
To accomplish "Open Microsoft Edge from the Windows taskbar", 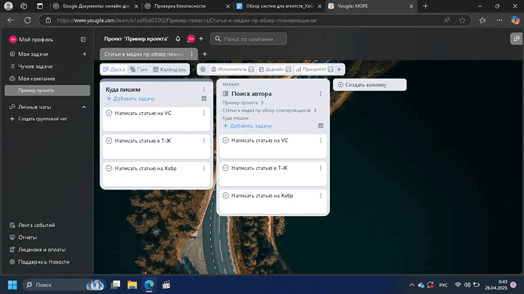I will (149, 285).
